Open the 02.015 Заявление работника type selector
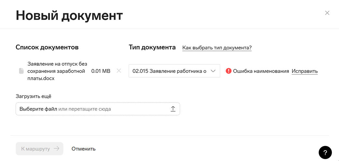 tap(174, 71)
